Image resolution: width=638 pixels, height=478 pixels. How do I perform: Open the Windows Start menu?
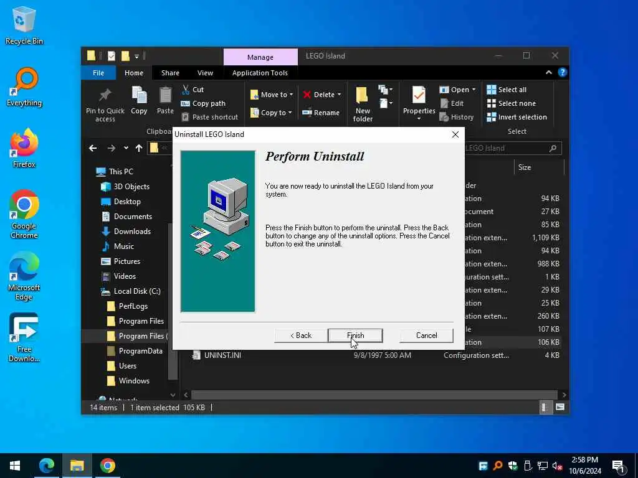tap(15, 466)
